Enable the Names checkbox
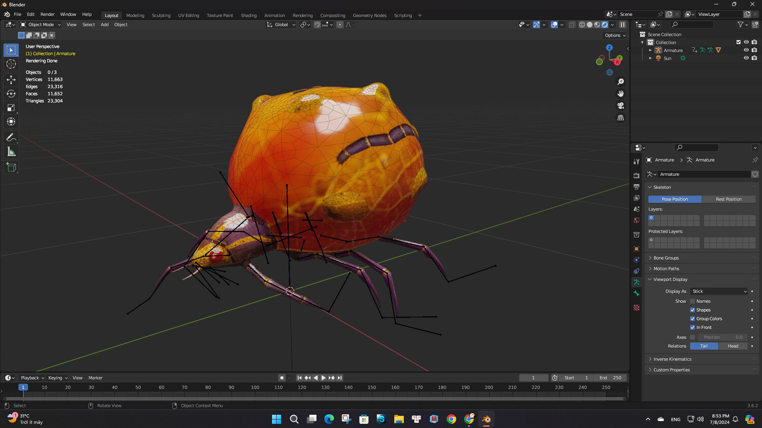 click(x=692, y=302)
